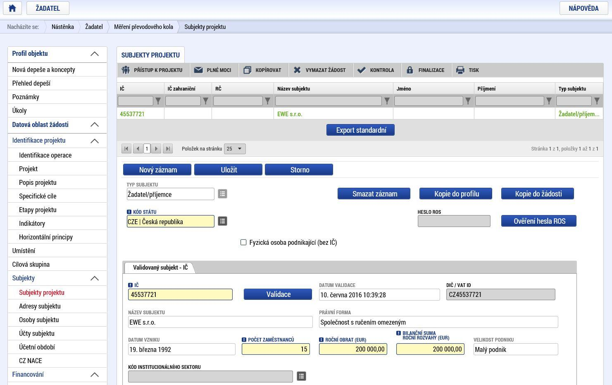Click filter icon for Příjmení column
Screen dimensions: 612x385
pos(549,101)
